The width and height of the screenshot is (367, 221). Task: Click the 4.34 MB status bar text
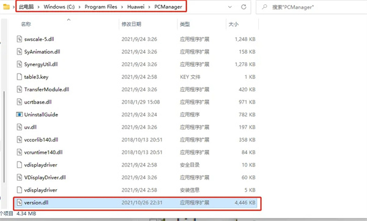(26, 214)
